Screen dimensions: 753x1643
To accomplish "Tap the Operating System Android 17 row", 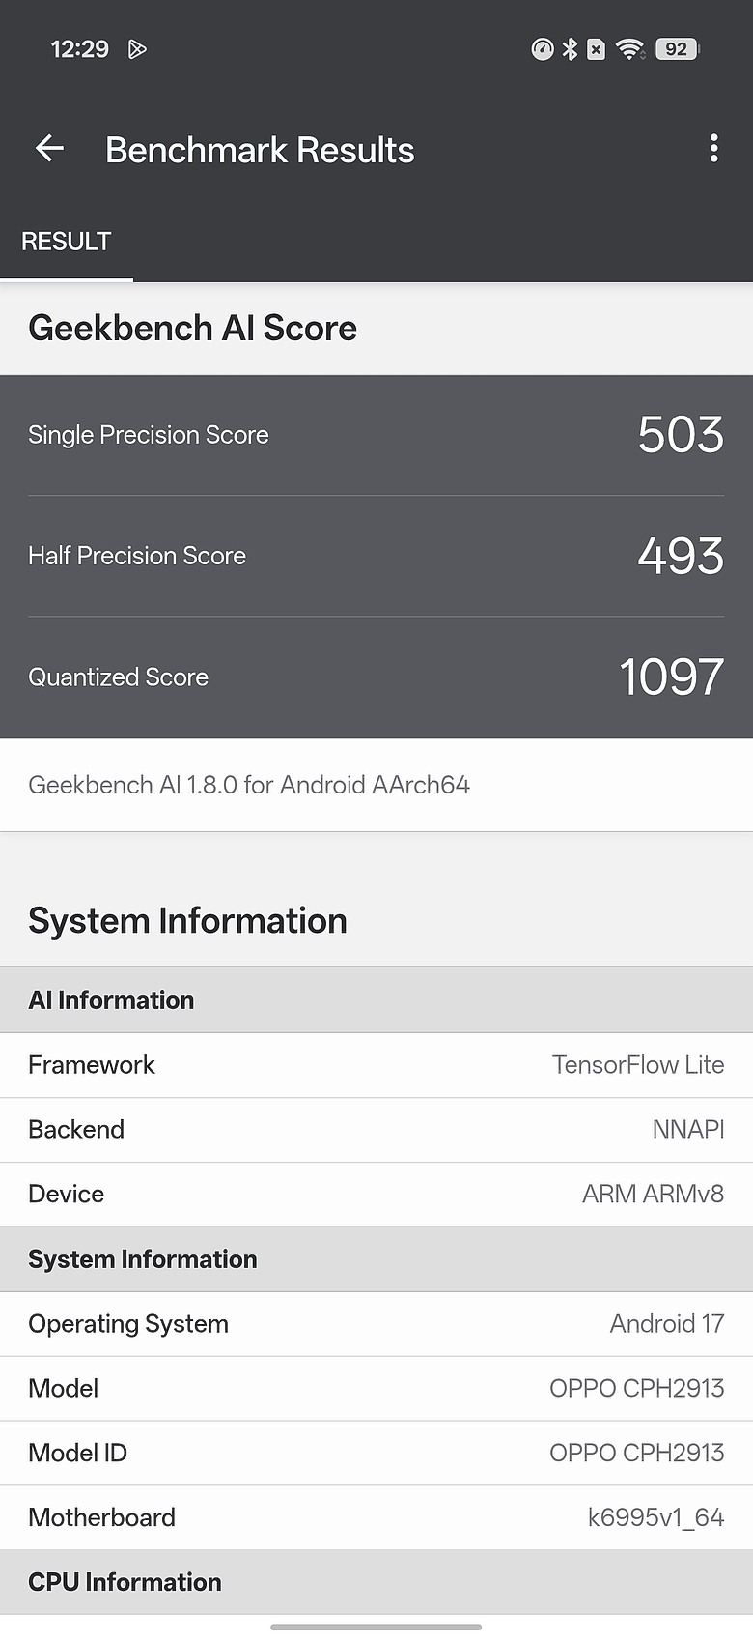I will [x=376, y=1324].
